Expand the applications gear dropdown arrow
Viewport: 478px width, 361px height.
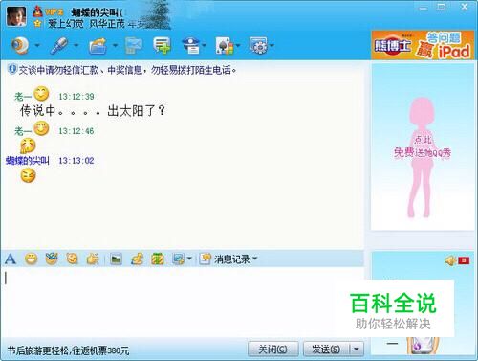click(272, 46)
